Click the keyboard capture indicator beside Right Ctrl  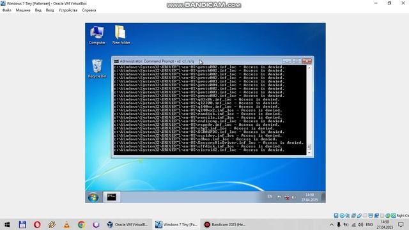coord(394,215)
